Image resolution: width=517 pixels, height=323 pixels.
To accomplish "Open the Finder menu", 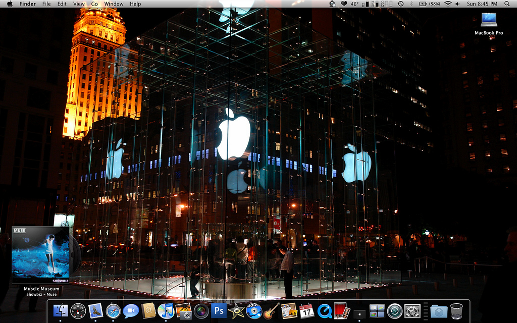I will pyautogui.click(x=27, y=4).
